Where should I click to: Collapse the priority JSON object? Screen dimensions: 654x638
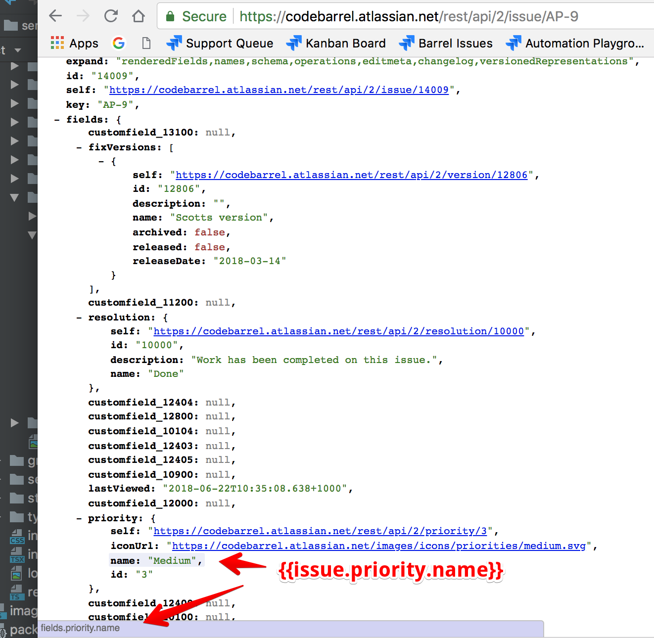pyautogui.click(x=79, y=518)
